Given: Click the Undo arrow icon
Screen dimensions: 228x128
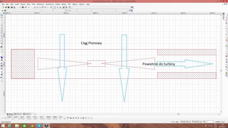Looking at the screenshot, I should tap(28, 7).
